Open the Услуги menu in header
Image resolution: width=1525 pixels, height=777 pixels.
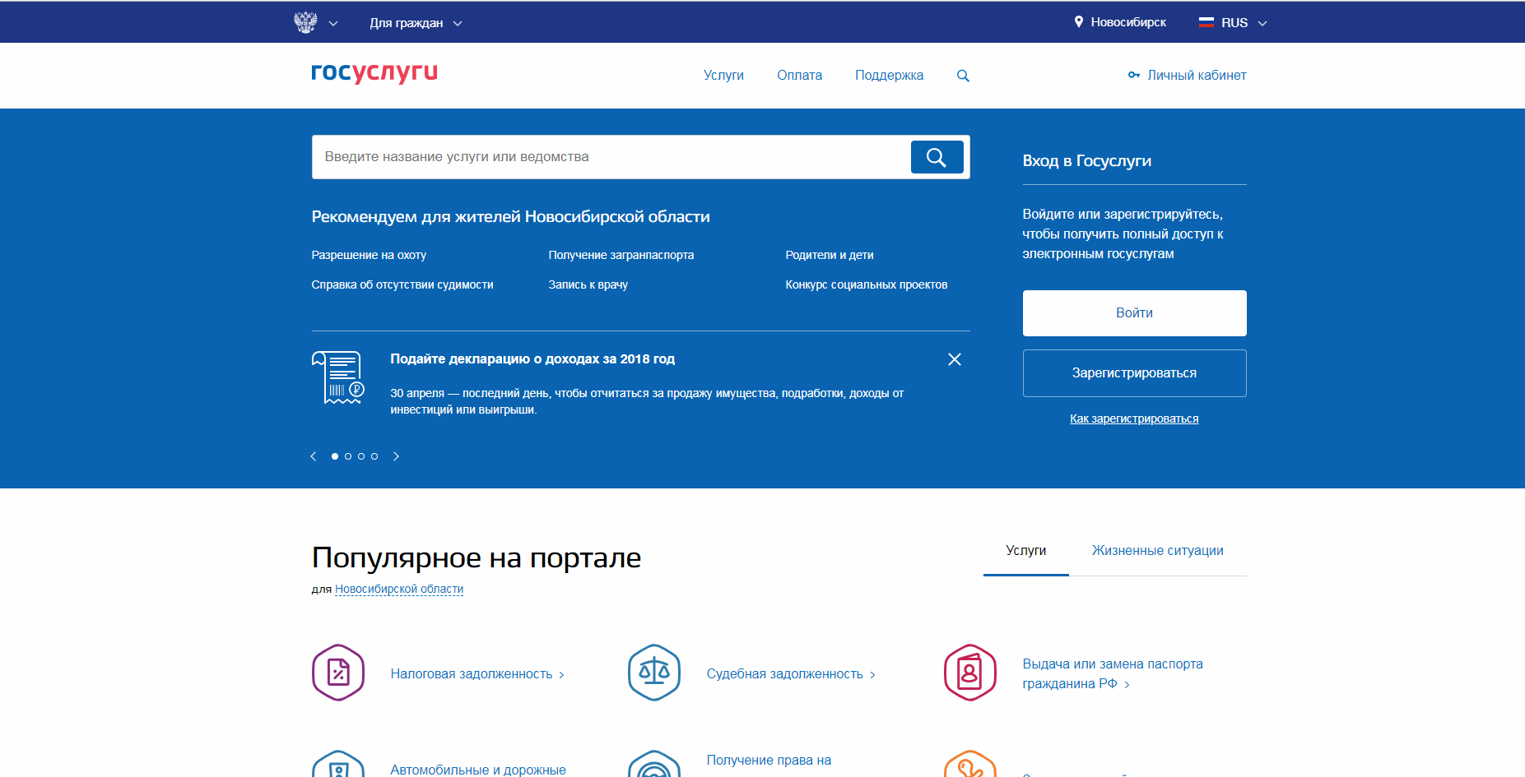coord(723,75)
